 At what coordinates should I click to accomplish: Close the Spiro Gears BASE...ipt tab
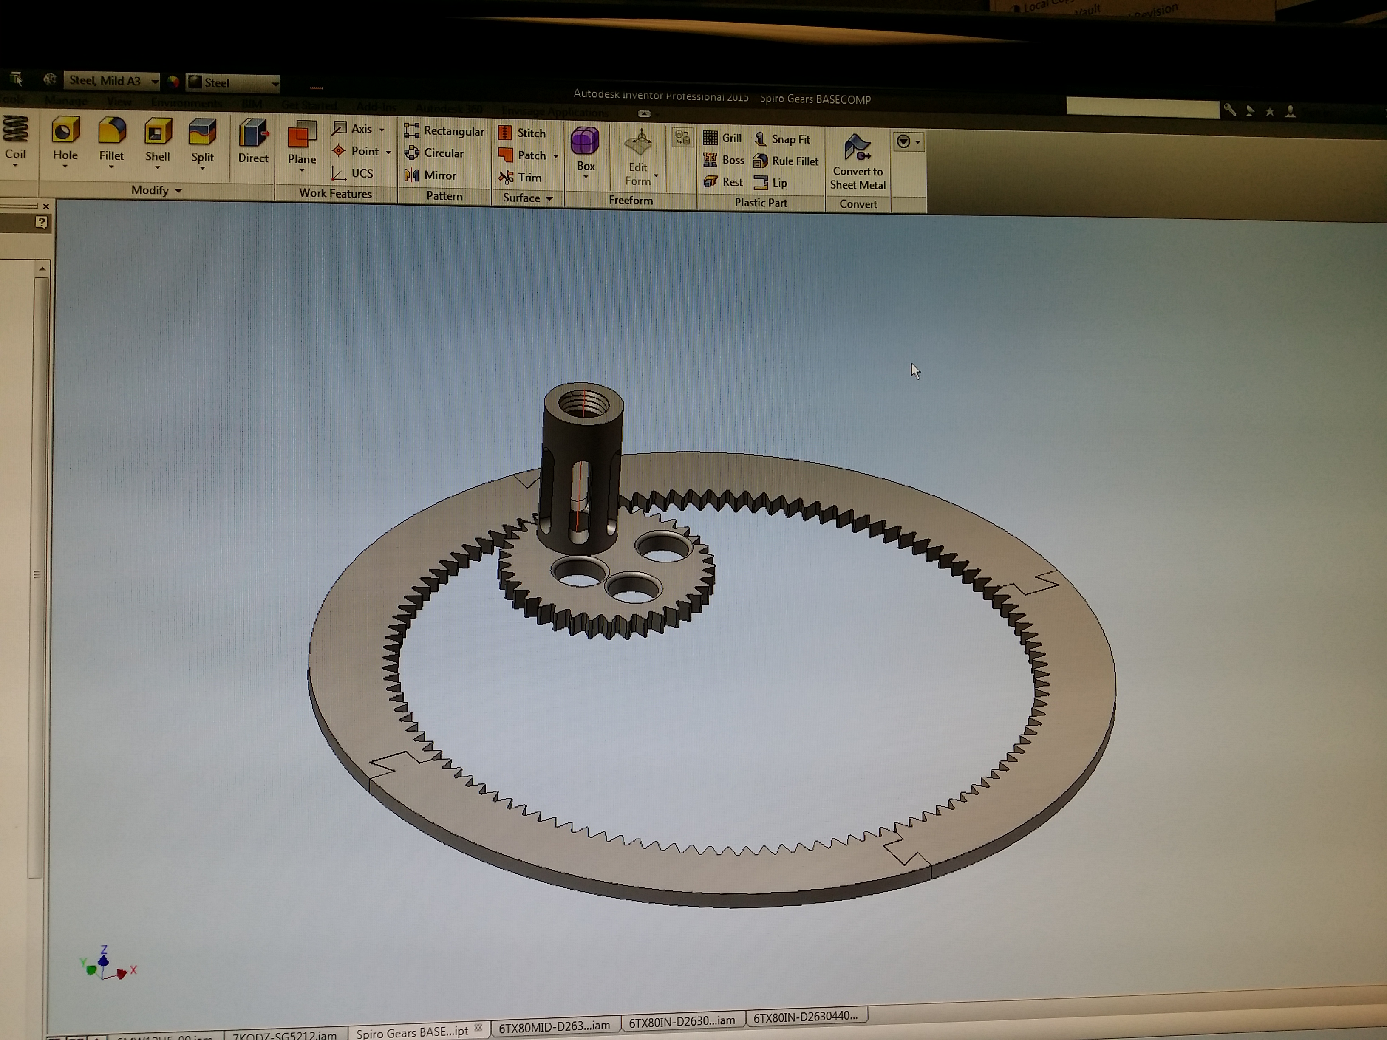[478, 1028]
